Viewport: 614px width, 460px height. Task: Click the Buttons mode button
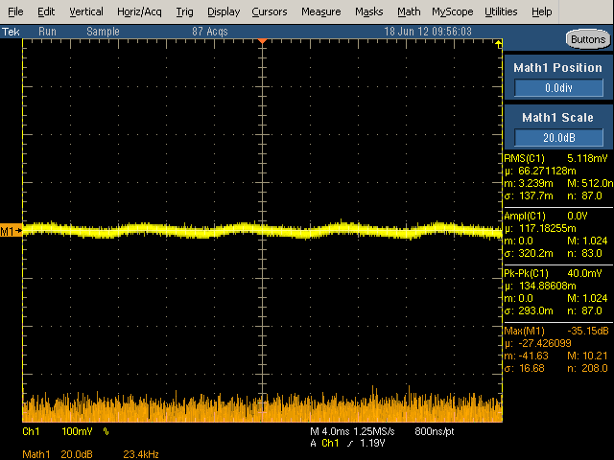tap(588, 39)
